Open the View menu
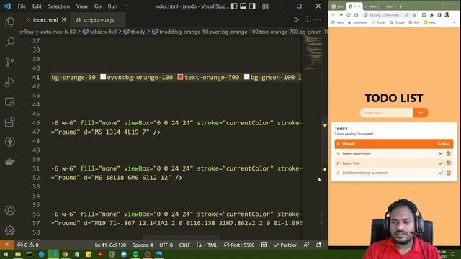Screen dimensions: 461x259 [82, 6]
